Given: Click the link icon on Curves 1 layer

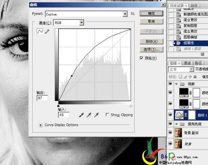Looking at the screenshot, I should 186,115.
